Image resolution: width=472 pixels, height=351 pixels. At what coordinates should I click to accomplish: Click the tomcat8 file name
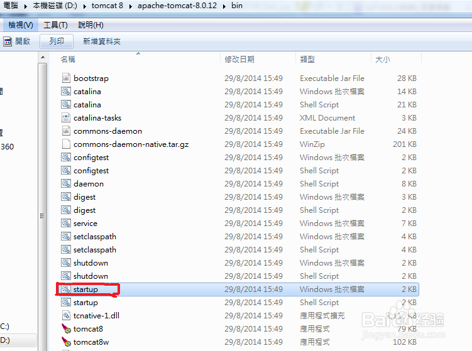point(88,329)
